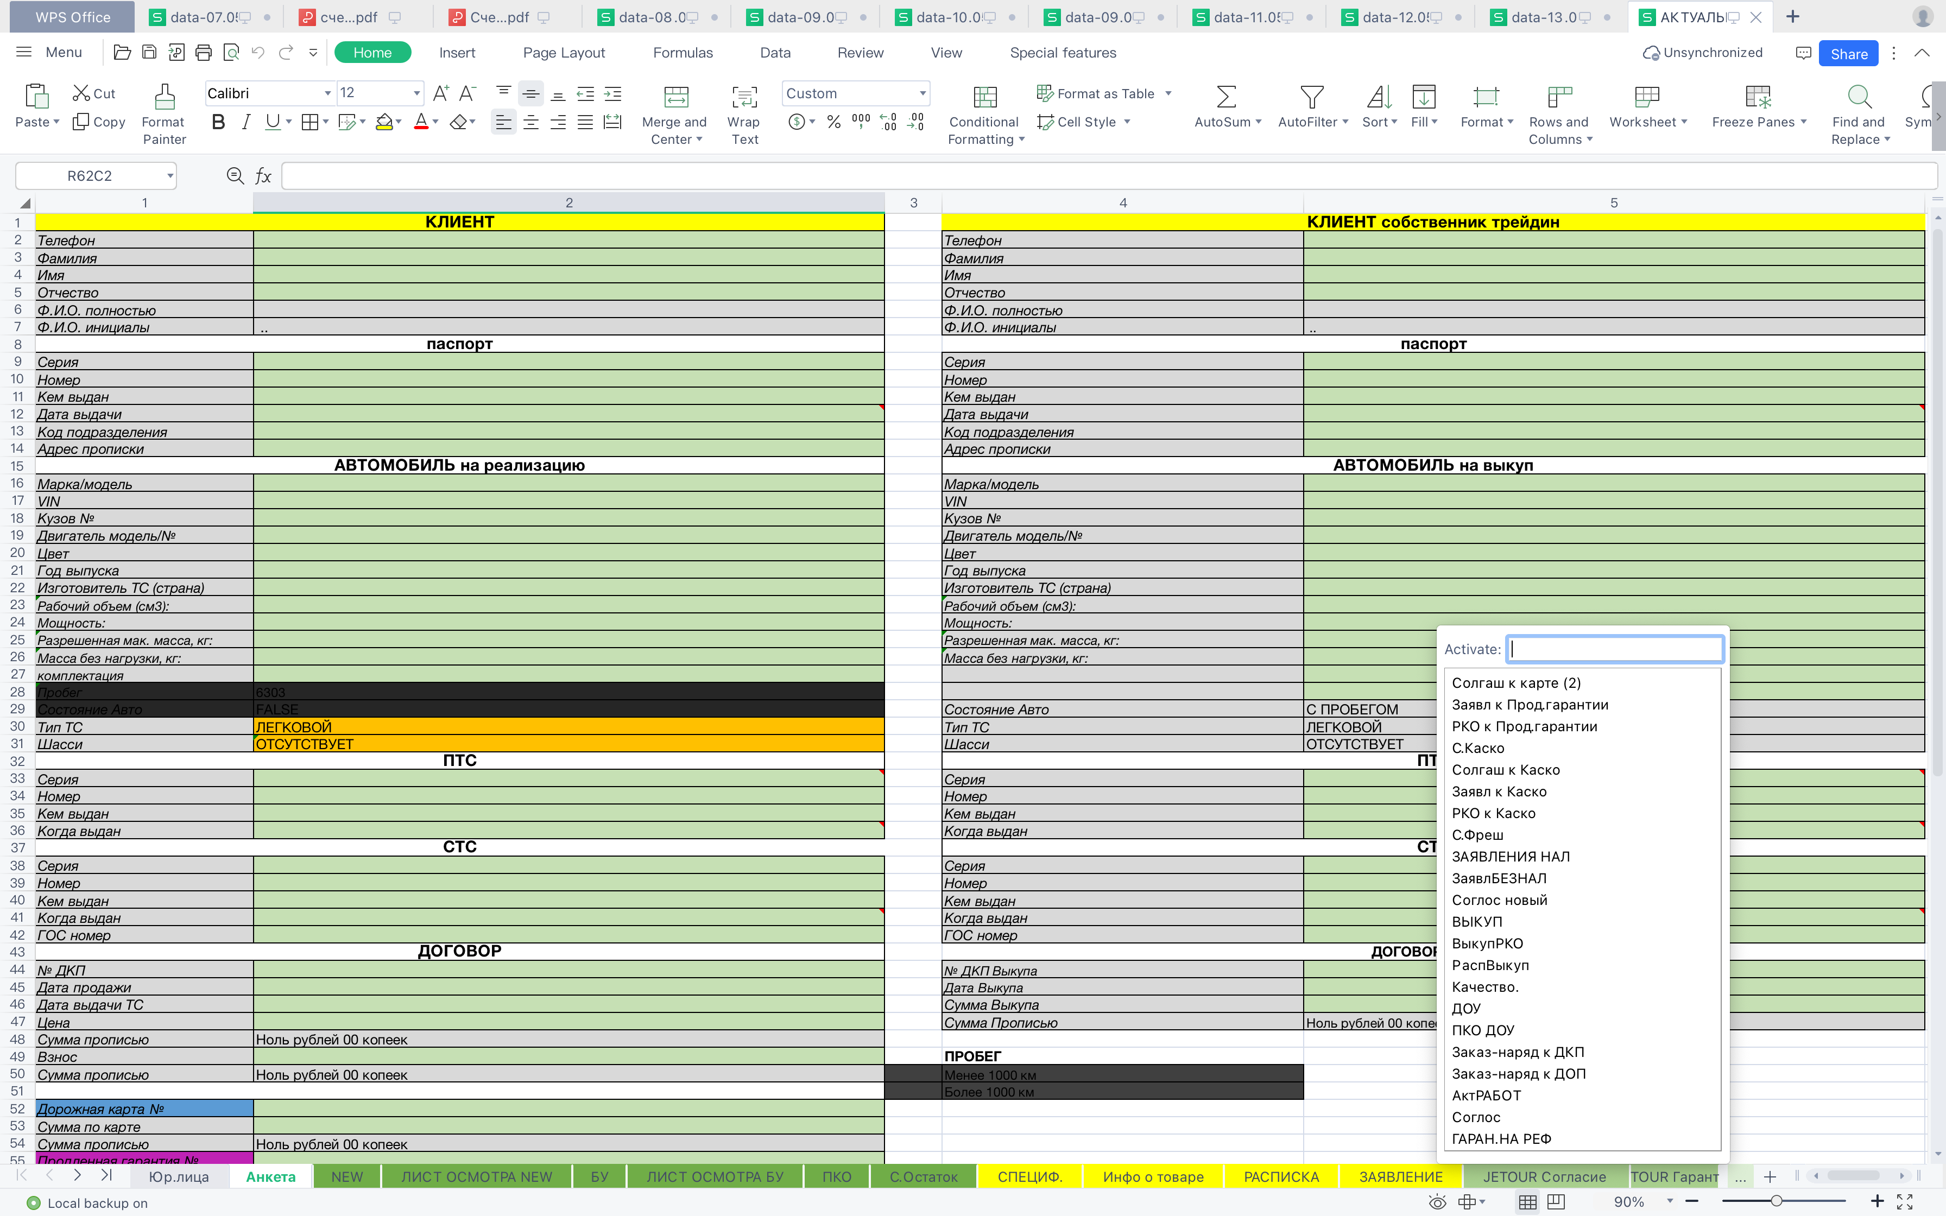Open the Calibri font name dropdown
The height and width of the screenshot is (1216, 1946).
(x=327, y=93)
